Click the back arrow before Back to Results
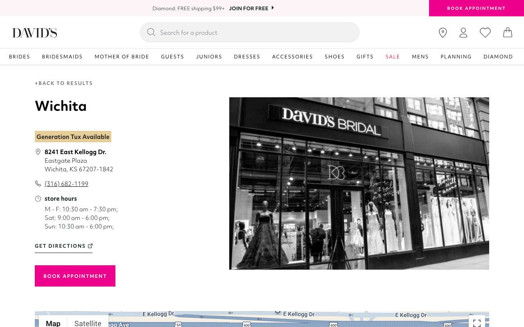This screenshot has height=327, width=524. click(36, 83)
